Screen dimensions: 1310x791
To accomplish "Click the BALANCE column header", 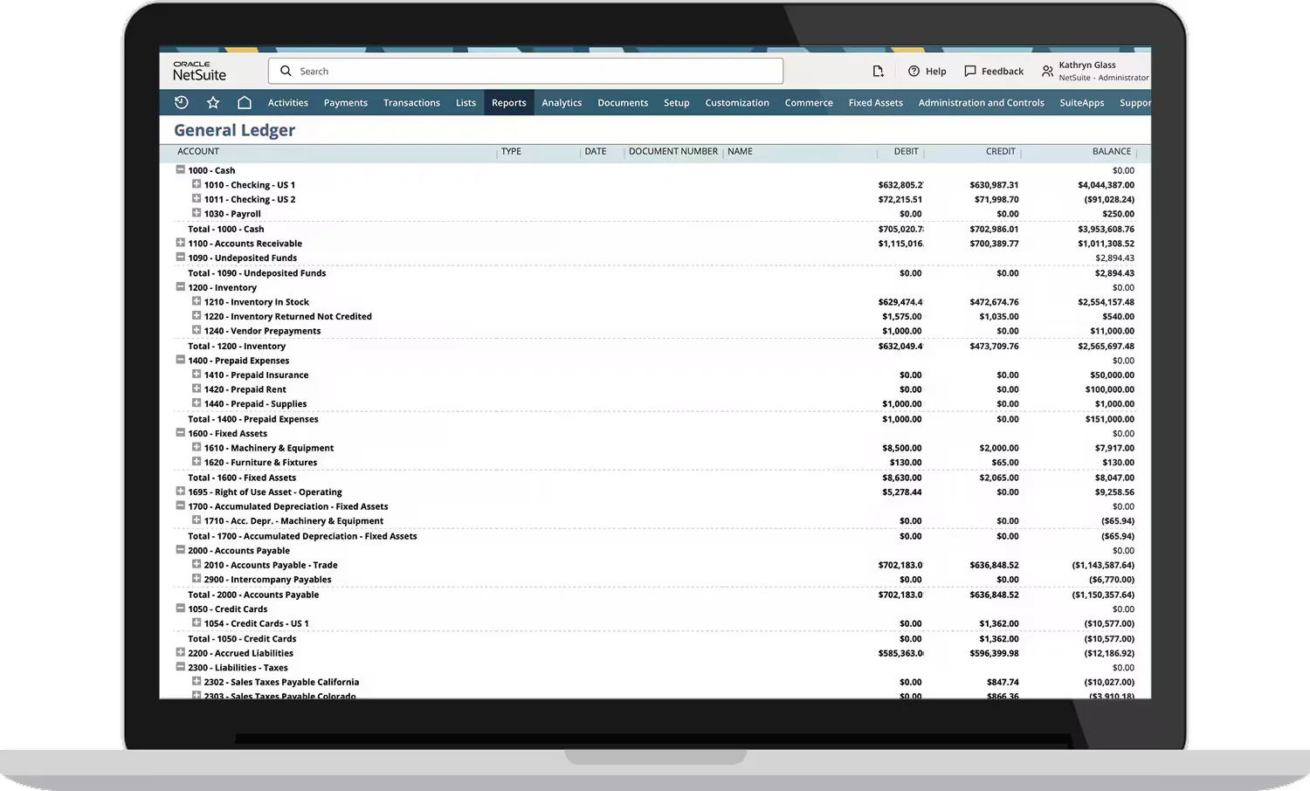I will [1112, 151].
